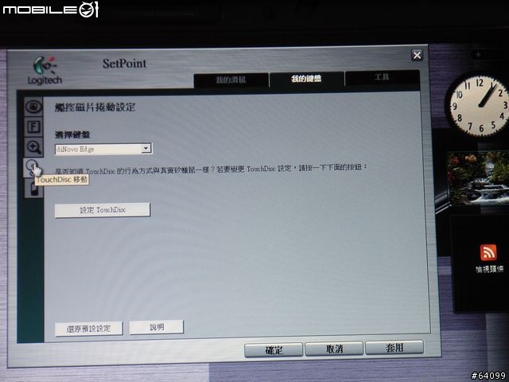Select the TouchDisc movement sidebar icon
Viewport: 509px width, 382px height.
pyautogui.click(x=33, y=168)
